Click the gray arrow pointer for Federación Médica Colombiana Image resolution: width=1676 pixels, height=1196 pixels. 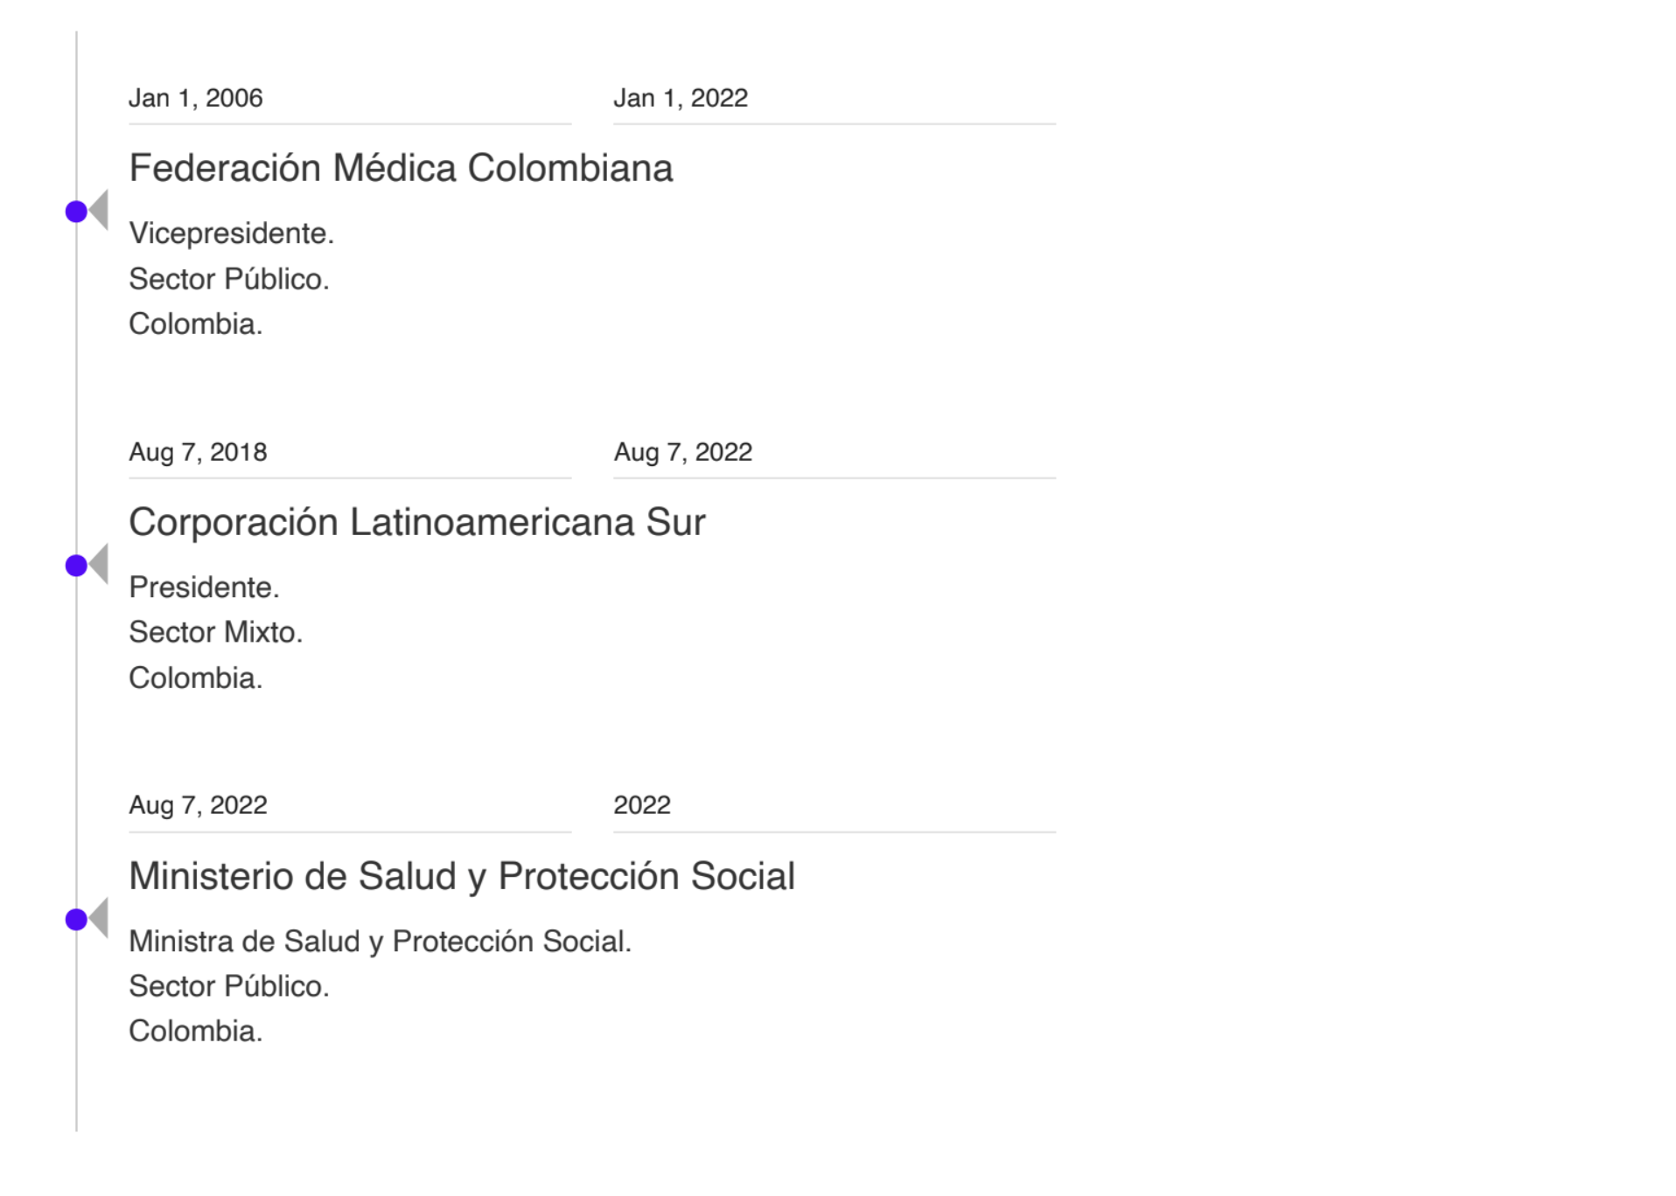(x=99, y=211)
